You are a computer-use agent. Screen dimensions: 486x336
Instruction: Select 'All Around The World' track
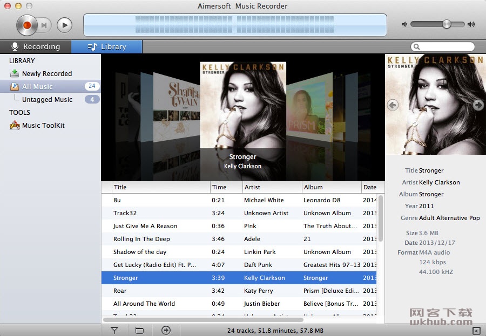coord(239,304)
